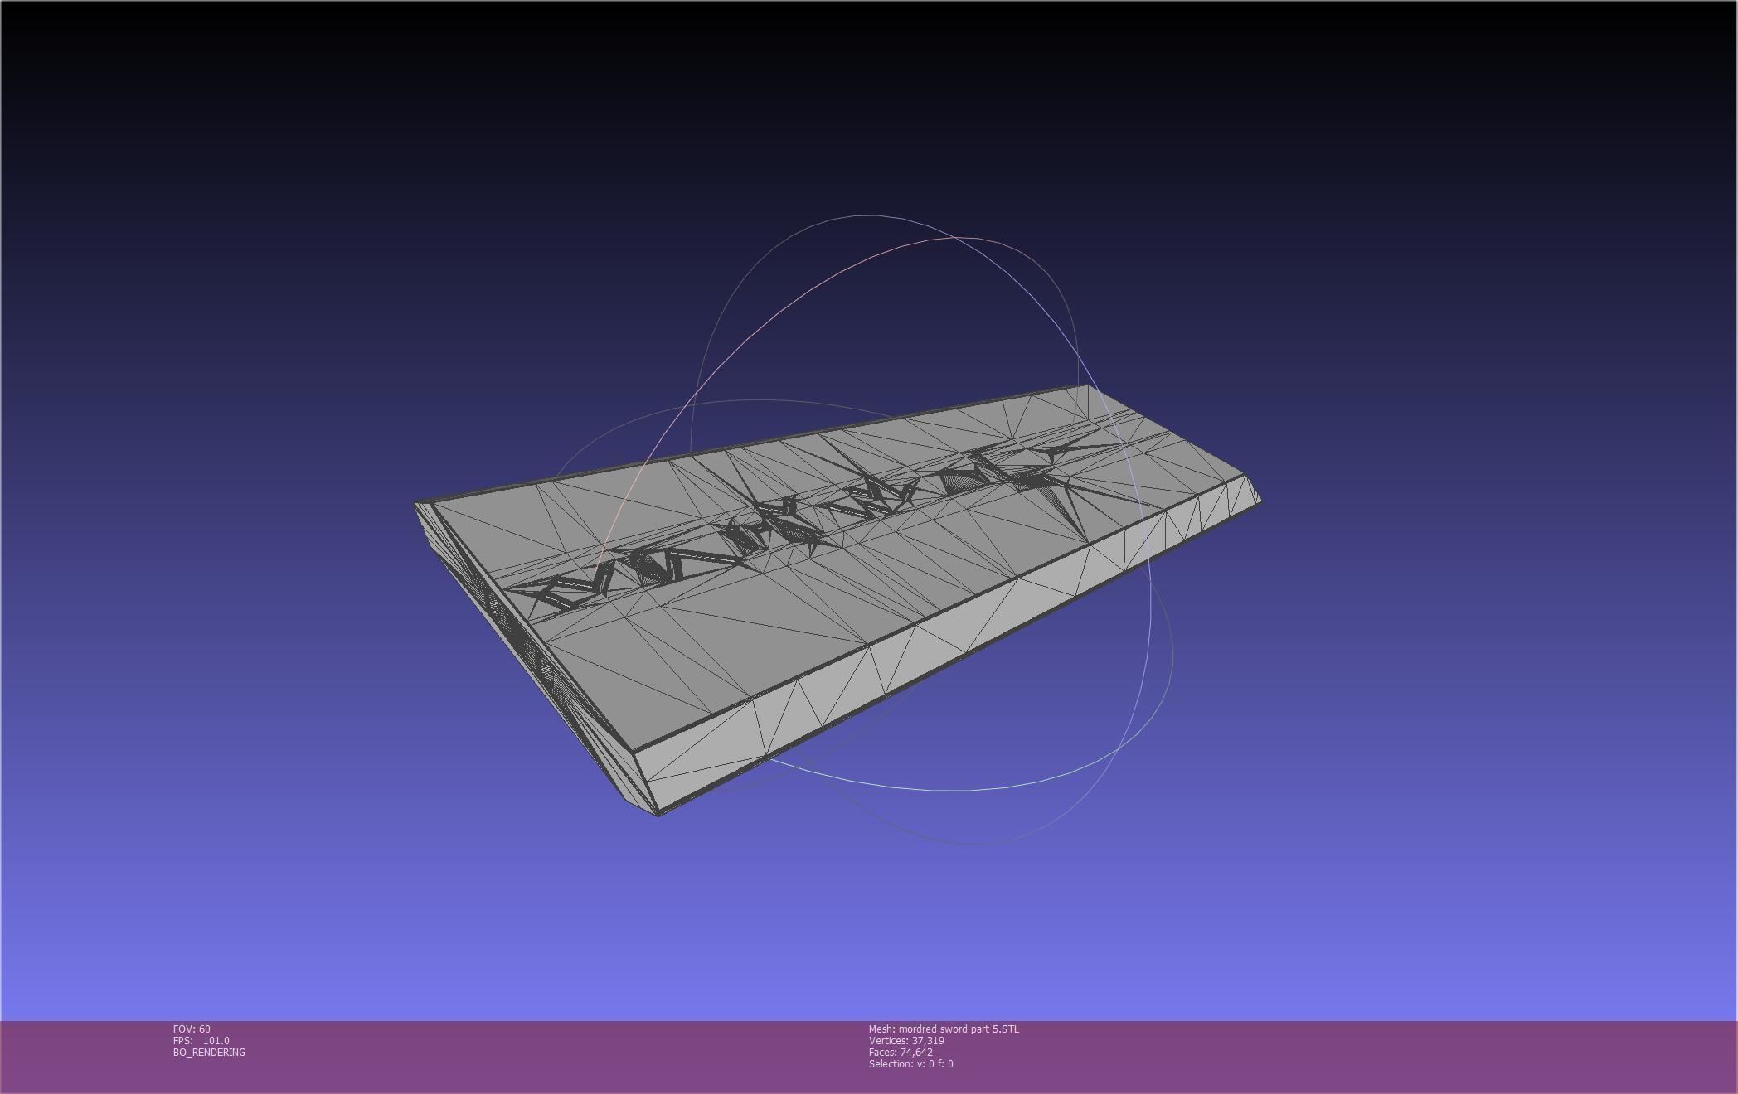Click the Faces: 74,642 text
The image size is (1738, 1094).
pyautogui.click(x=901, y=1053)
